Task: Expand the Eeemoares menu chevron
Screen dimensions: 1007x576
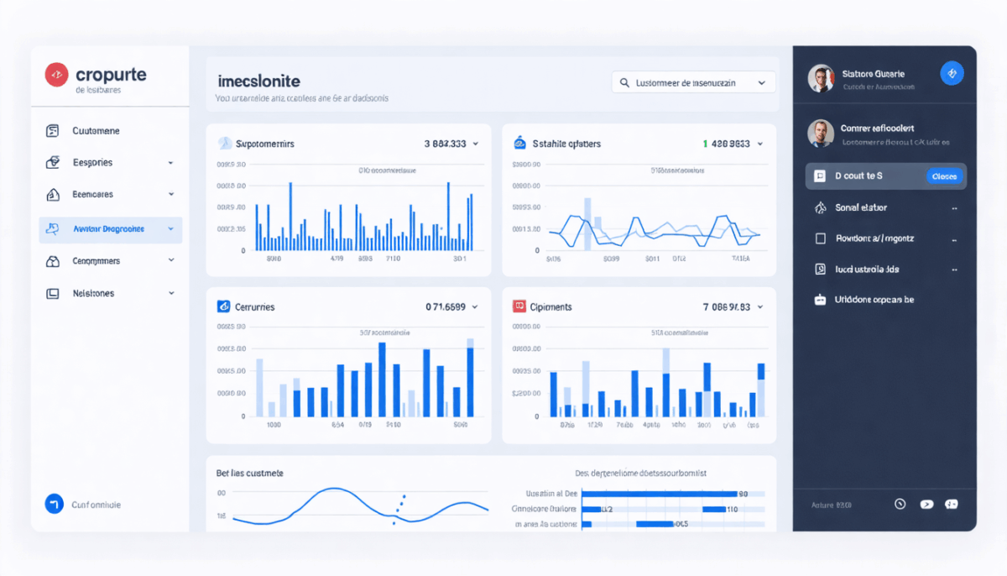Action: pos(171,194)
